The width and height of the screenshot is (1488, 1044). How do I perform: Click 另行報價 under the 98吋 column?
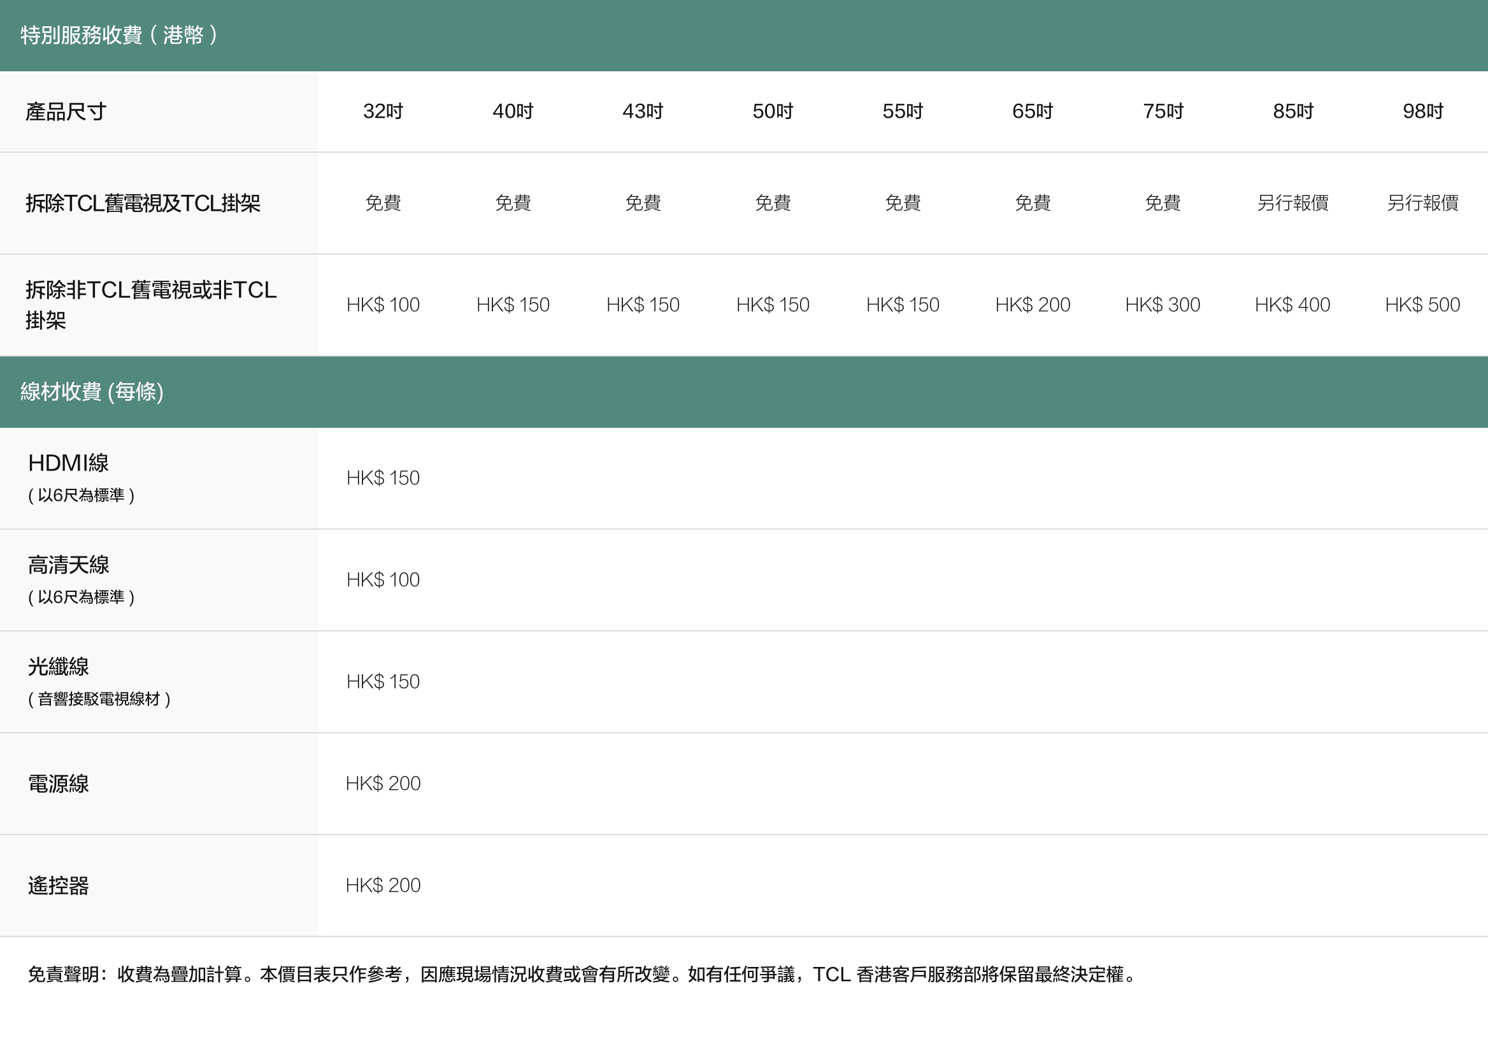click(1422, 203)
